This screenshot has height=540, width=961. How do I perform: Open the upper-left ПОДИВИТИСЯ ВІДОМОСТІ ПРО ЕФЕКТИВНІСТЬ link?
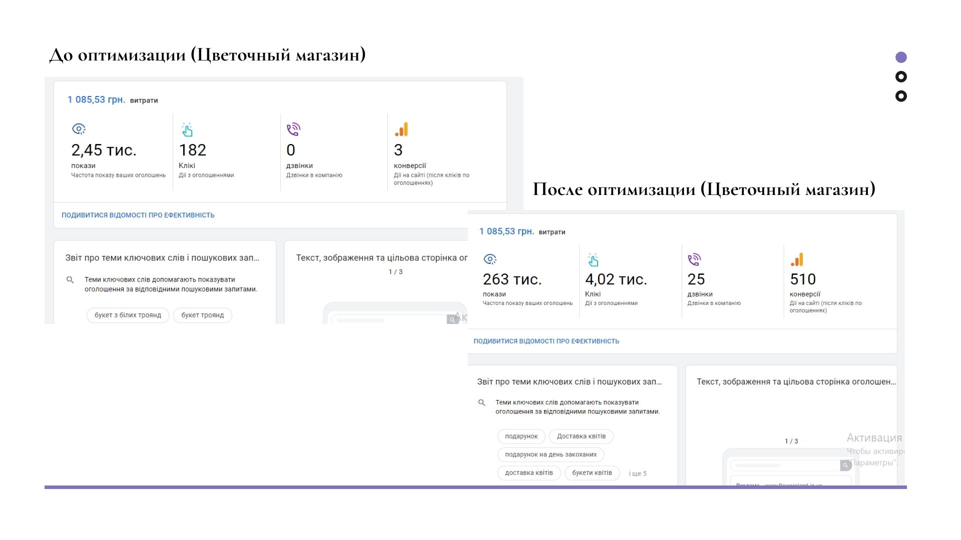pos(138,215)
